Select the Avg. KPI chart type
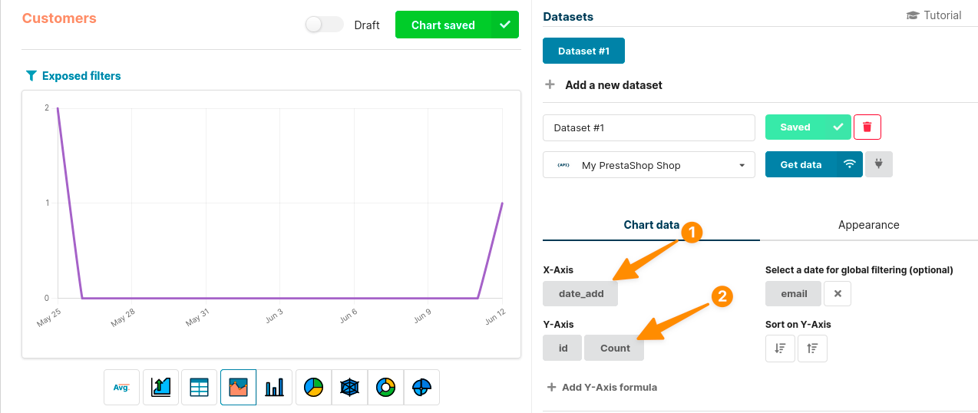The width and height of the screenshot is (978, 413). pyautogui.click(x=121, y=388)
